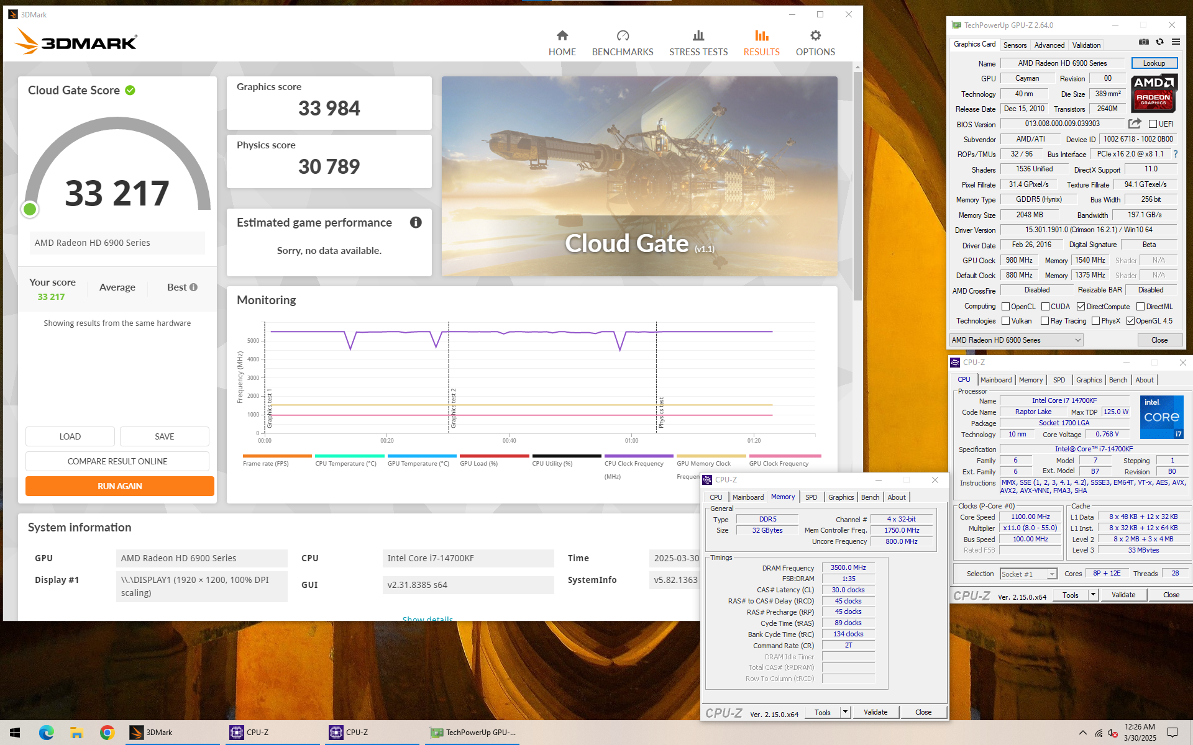Toggle the OpenCL checkbox in GPU-Z

click(1005, 307)
